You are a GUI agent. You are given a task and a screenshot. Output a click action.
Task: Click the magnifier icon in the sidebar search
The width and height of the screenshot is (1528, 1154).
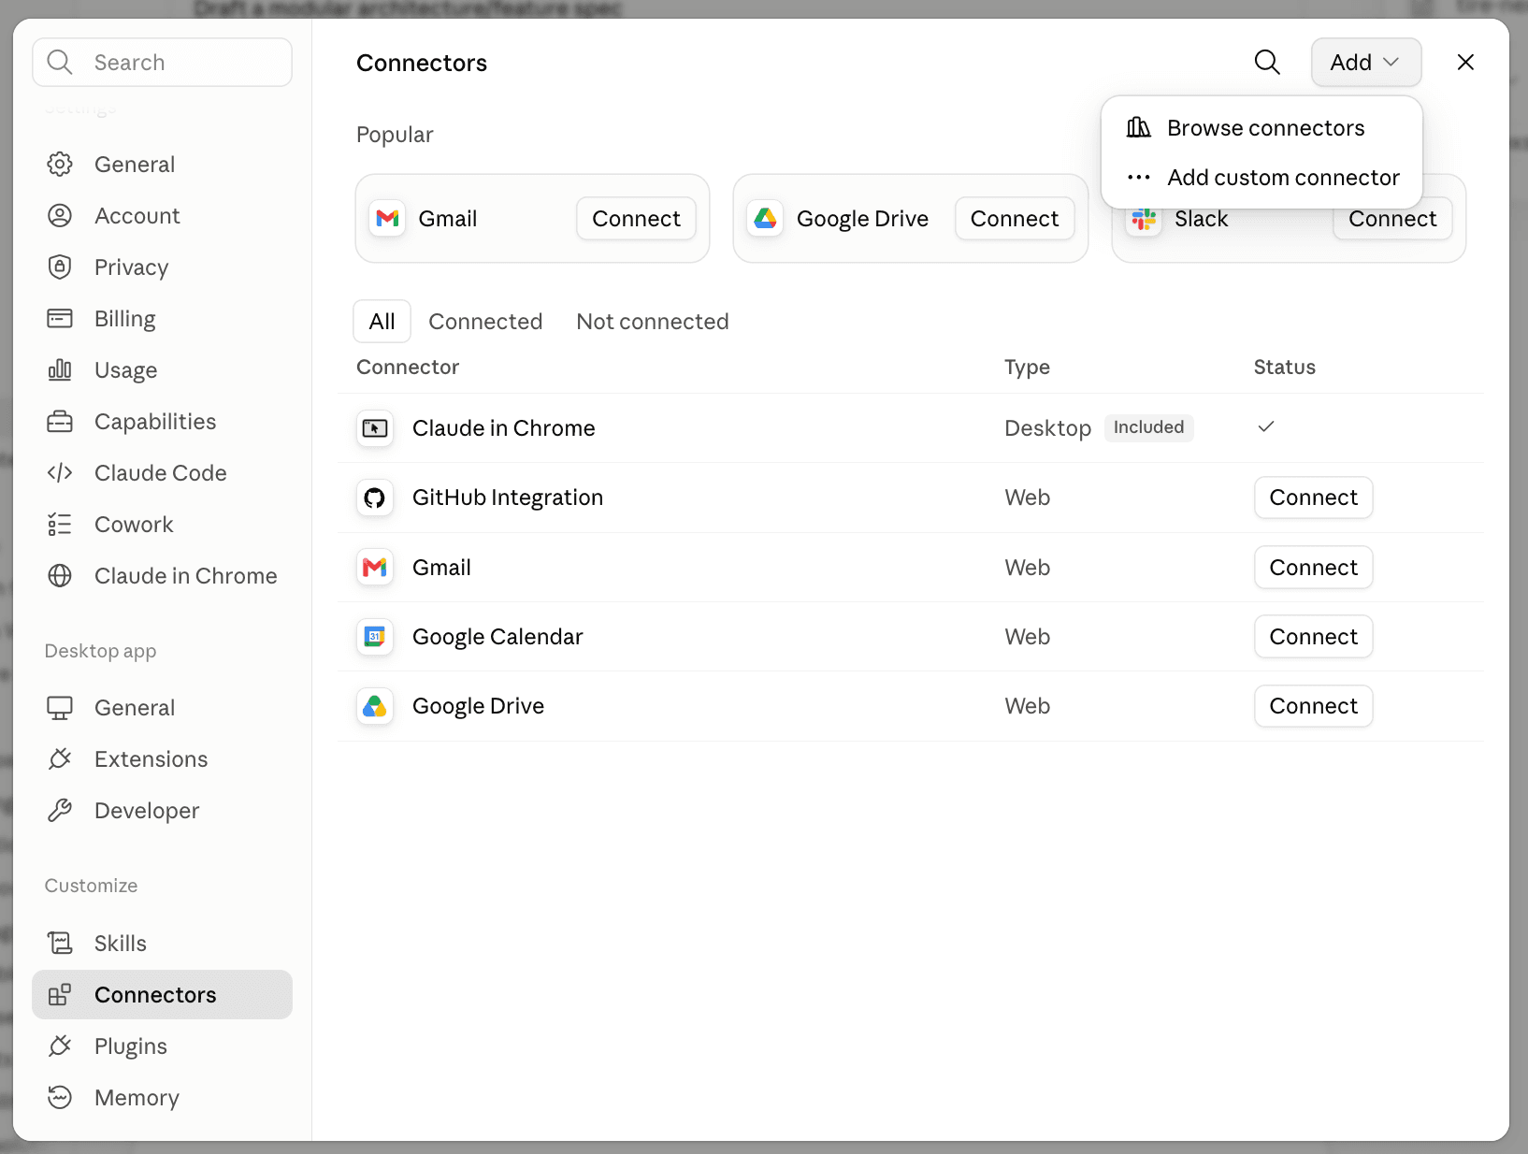pyautogui.click(x=60, y=62)
